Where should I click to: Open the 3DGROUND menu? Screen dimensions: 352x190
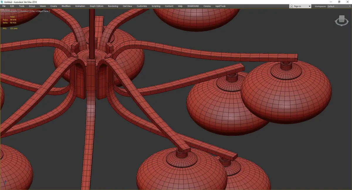193,6
